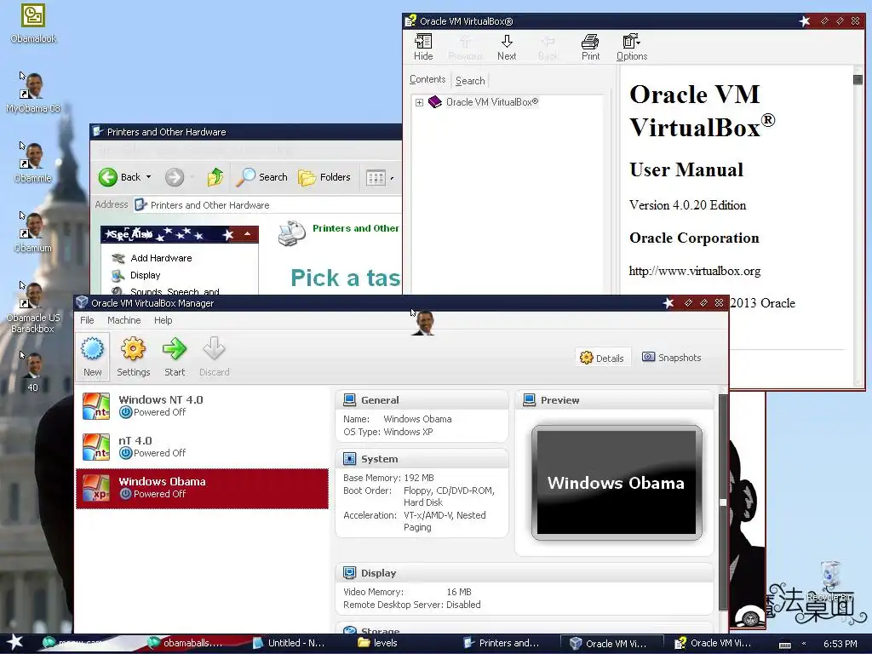Open Machine menu in VirtualBox Manager
Screen dimensions: 872x654
click(x=124, y=320)
